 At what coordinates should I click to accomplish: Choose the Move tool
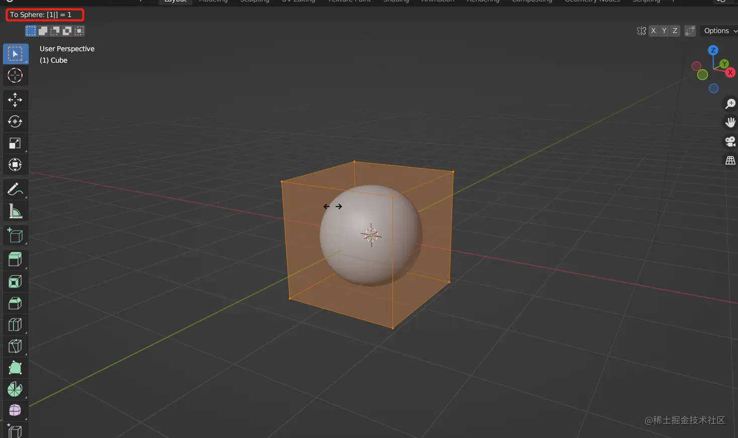16,100
